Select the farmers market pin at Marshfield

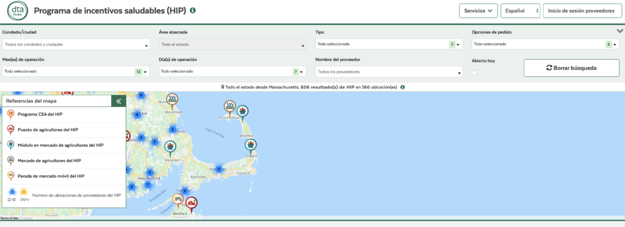tap(172, 100)
